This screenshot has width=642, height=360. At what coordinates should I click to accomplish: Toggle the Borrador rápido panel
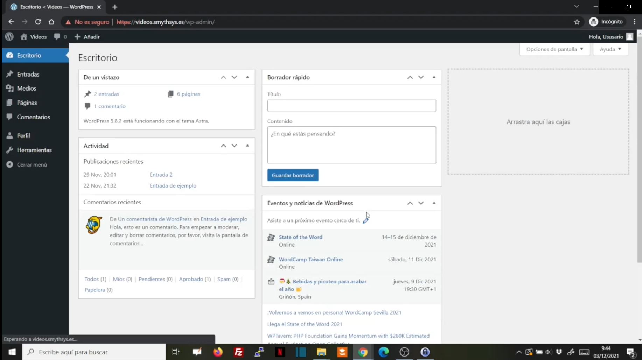click(434, 77)
